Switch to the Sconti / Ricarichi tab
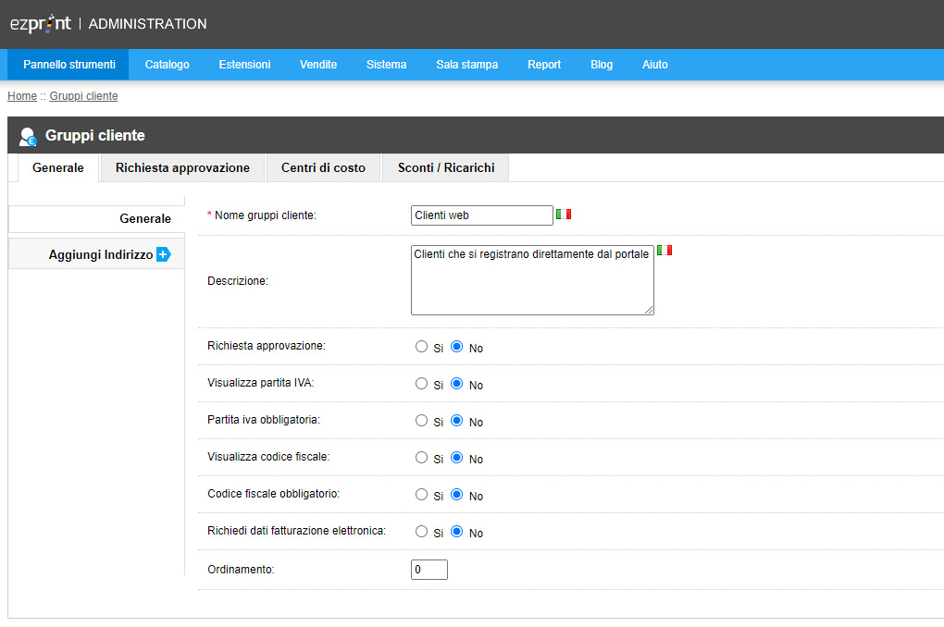 point(446,168)
